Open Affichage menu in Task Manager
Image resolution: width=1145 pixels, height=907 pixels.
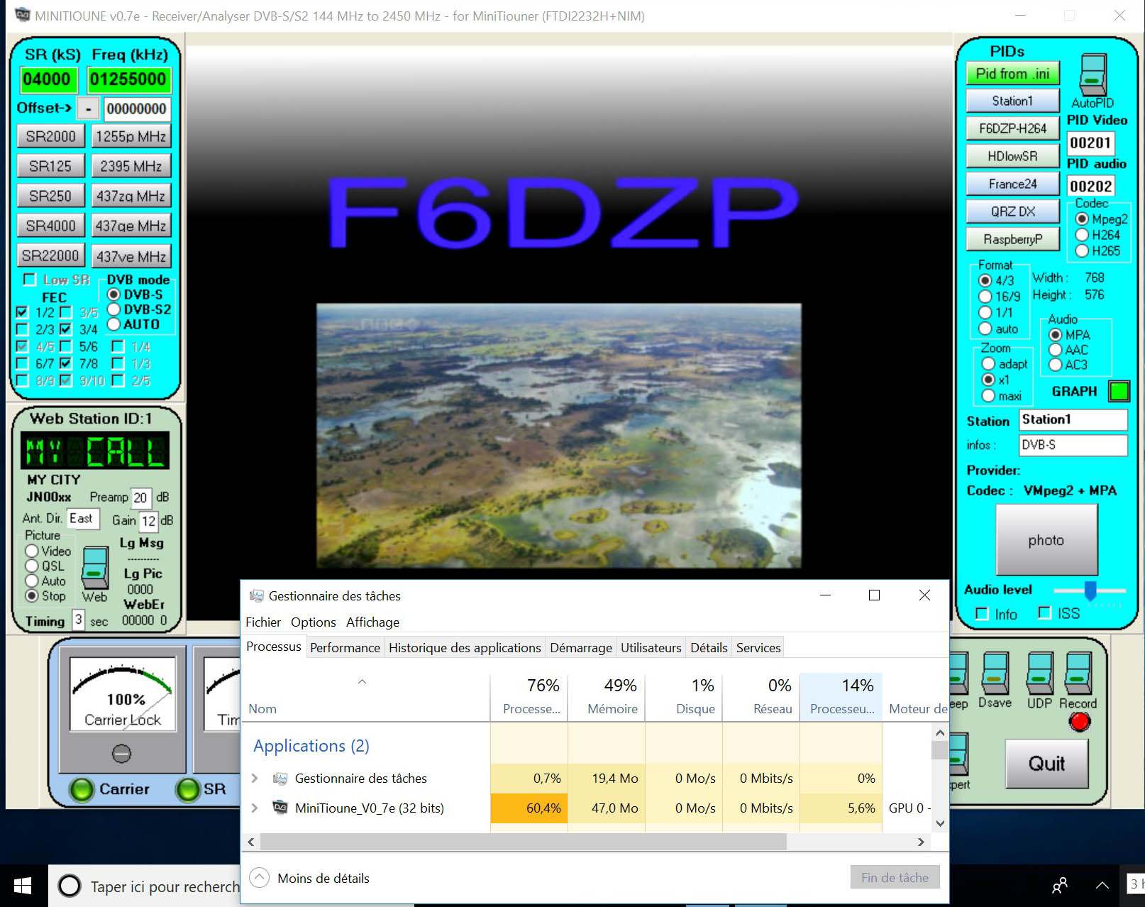372,622
